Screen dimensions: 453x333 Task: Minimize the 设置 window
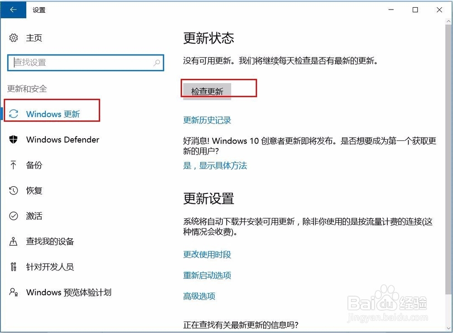coord(391,10)
